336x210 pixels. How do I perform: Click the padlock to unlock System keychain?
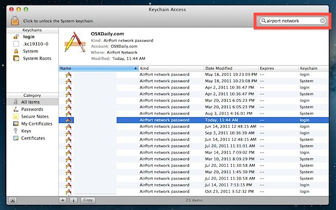(x=15, y=21)
